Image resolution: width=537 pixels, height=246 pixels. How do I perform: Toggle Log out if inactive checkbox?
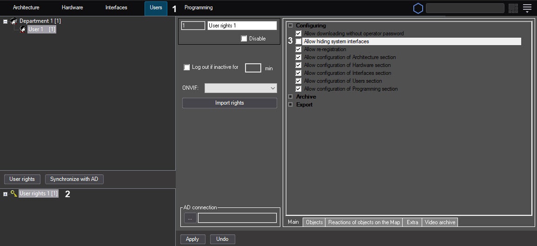pyautogui.click(x=187, y=67)
